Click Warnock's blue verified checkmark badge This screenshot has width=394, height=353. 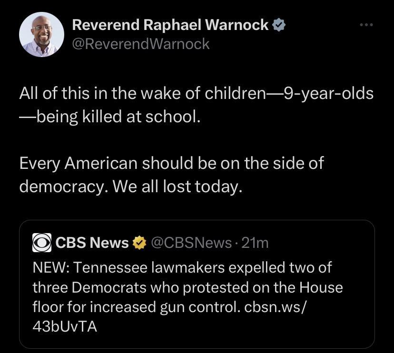click(x=279, y=25)
